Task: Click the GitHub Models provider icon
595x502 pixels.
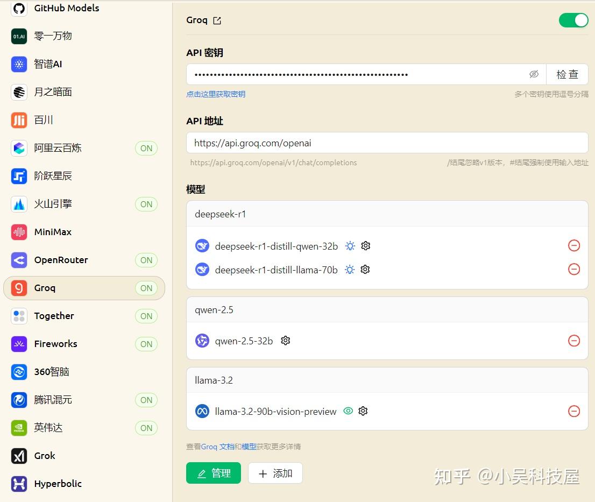Action: pyautogui.click(x=19, y=8)
